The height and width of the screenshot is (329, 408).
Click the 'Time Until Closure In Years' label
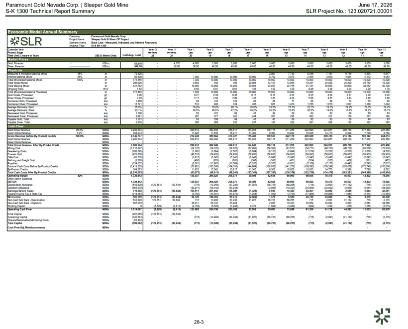[23, 55]
